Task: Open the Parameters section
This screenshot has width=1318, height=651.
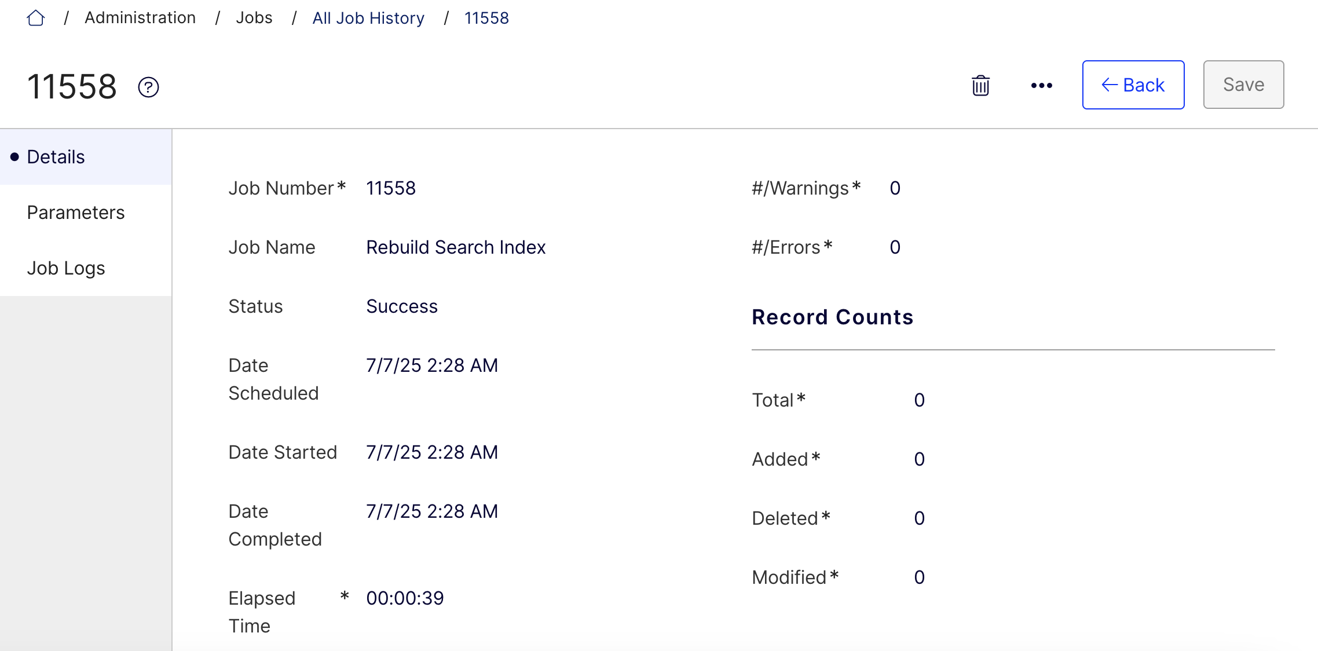Action: point(76,212)
